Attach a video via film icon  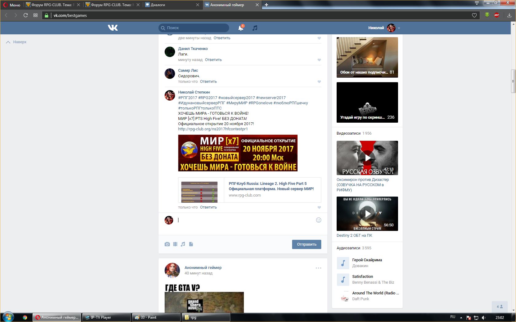[175, 244]
